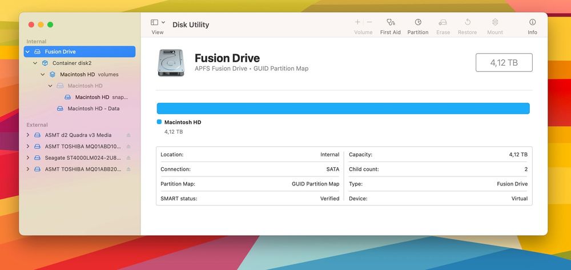Click the Fusion Drive sidebar disk icon
571x270 pixels.
click(37, 52)
